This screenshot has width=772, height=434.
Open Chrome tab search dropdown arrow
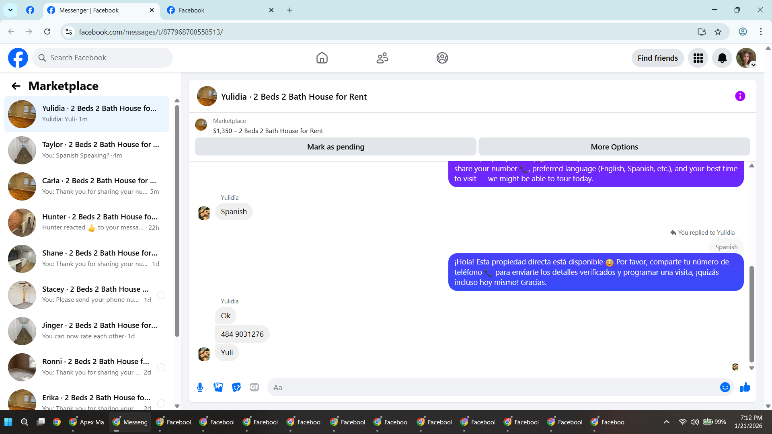[10, 10]
